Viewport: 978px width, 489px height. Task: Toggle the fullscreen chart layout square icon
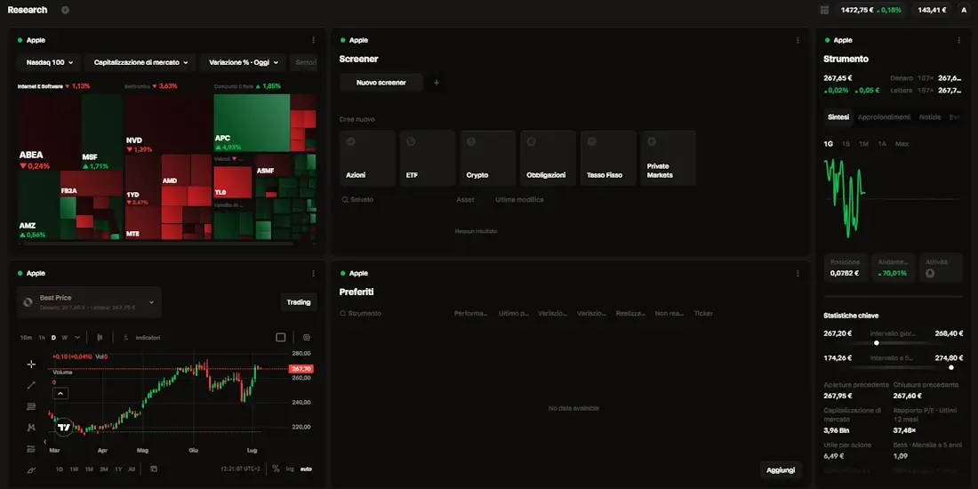click(281, 338)
